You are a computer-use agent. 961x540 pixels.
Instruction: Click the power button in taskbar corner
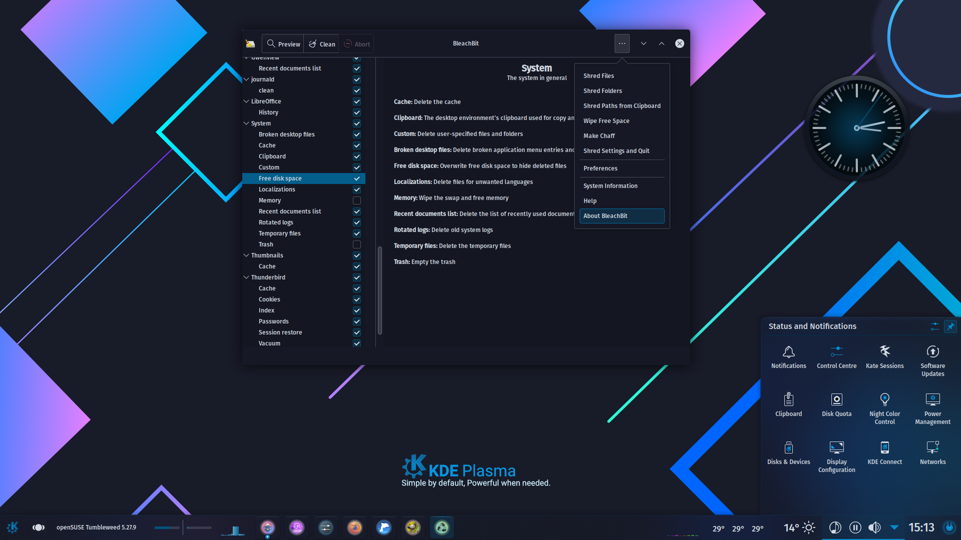949,527
